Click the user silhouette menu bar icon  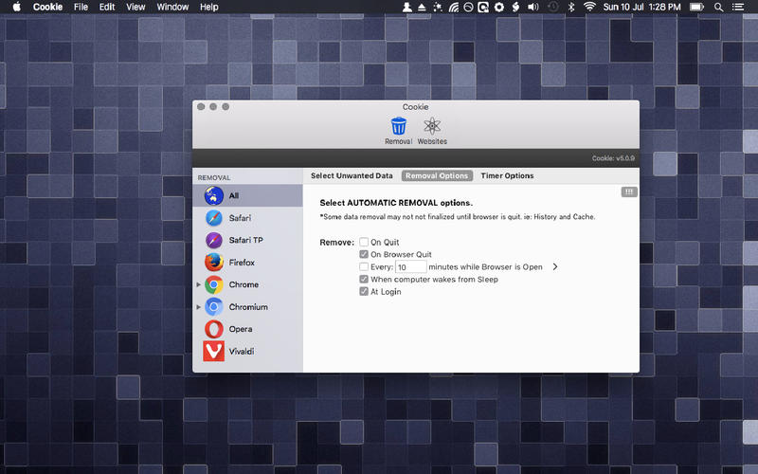pos(407,7)
